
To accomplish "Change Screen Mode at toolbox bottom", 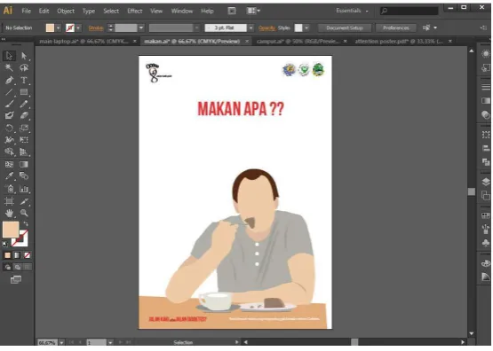I will [x=16, y=279].
